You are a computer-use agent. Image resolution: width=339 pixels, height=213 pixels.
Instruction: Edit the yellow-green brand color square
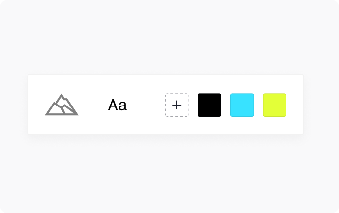275,105
